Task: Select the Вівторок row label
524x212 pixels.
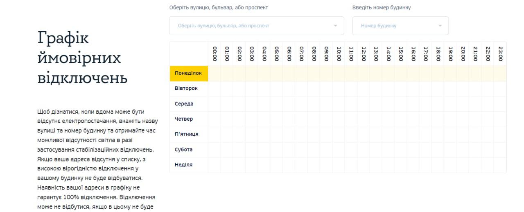Action: (186, 88)
